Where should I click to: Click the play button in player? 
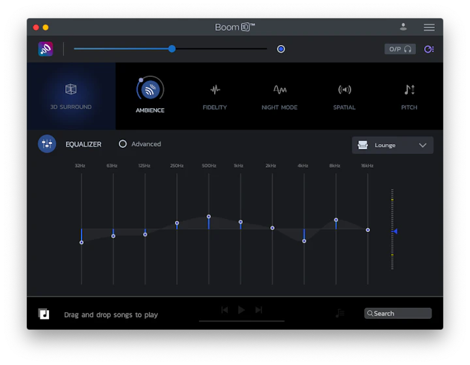(242, 310)
